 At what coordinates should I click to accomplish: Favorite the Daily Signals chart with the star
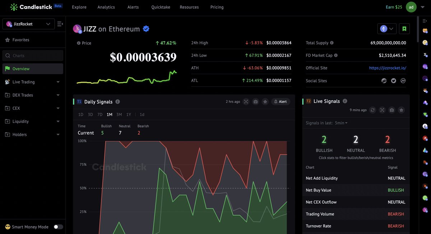click(265, 102)
